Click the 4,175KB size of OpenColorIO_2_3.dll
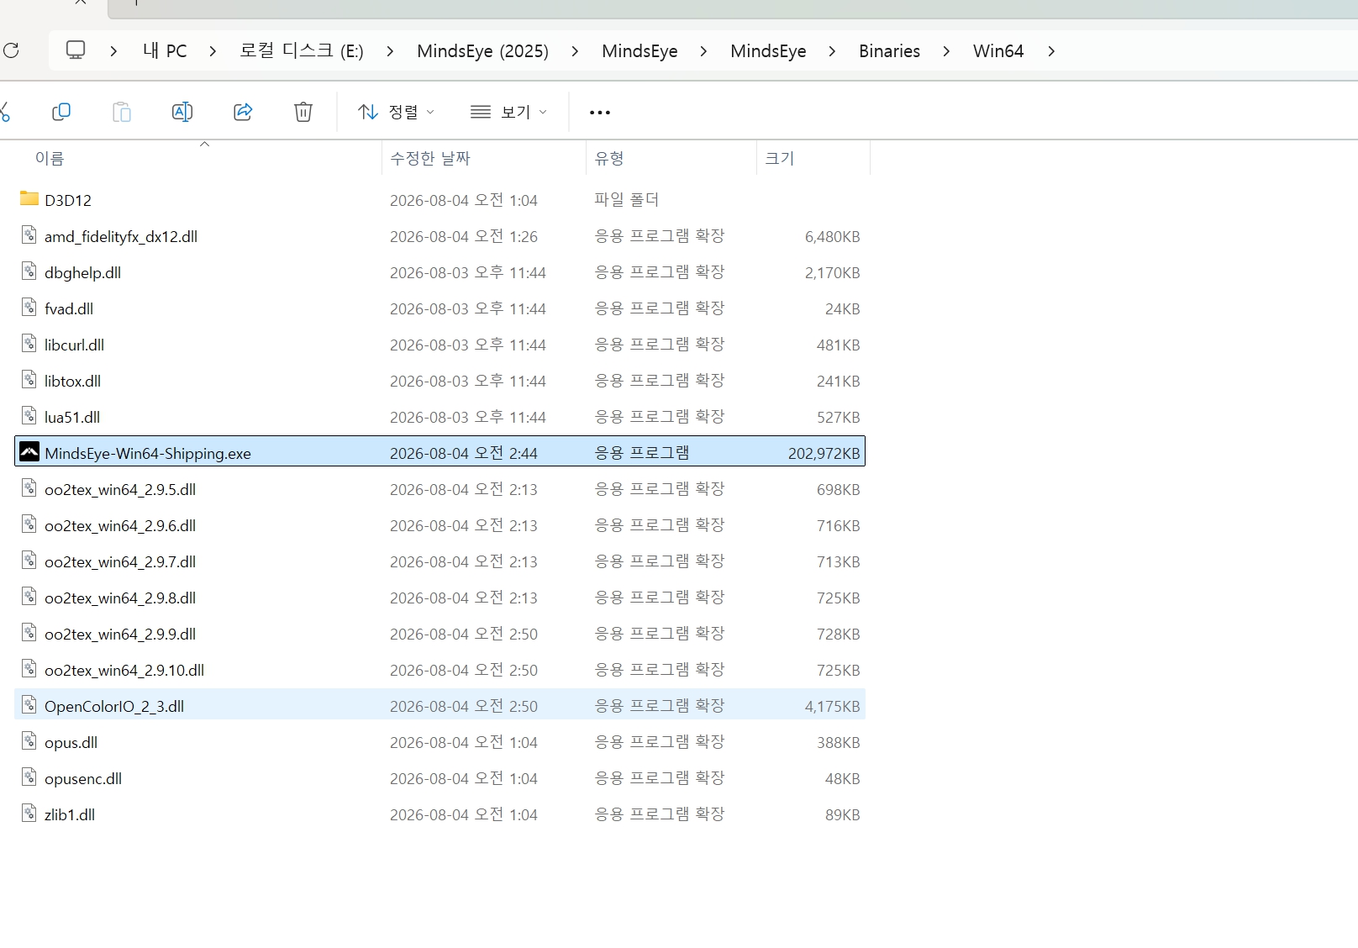The height and width of the screenshot is (948, 1358). (832, 706)
